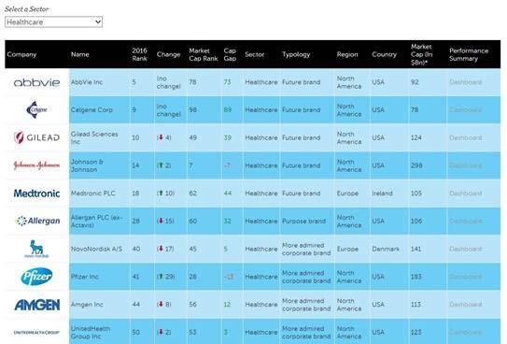Viewport: 507px width, 344px height.
Task: Sort by the Sector column header
Action: pos(255,54)
